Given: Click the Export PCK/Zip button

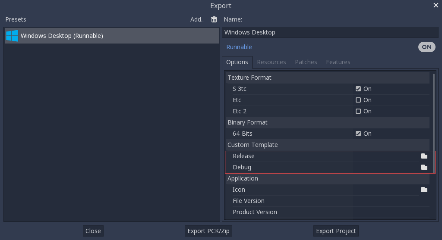Looking at the screenshot, I should pos(209,231).
